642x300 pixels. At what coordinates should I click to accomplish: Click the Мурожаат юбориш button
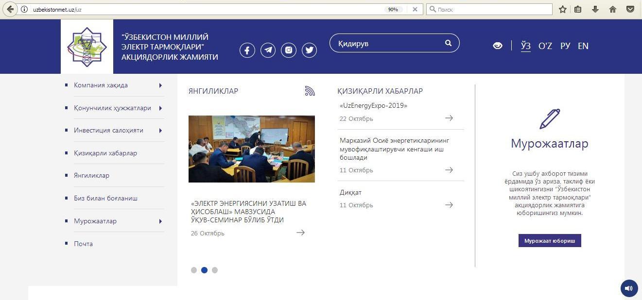click(550, 241)
